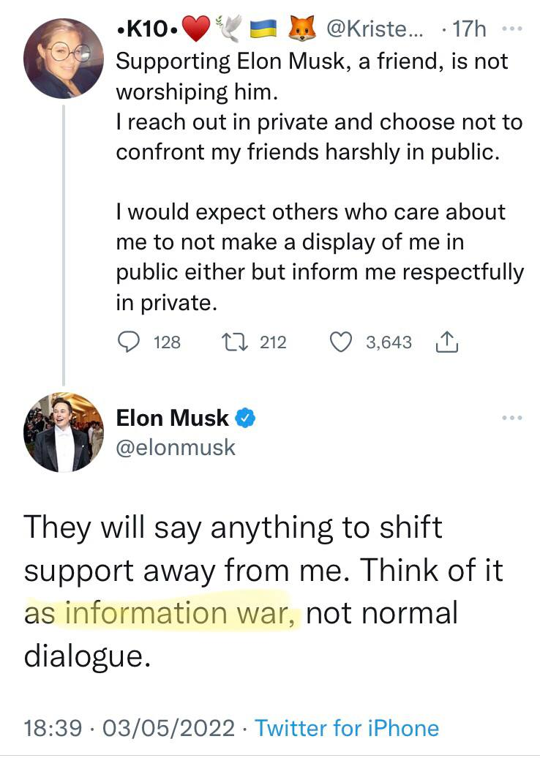Screen dimensions: 540x758
Task: Share the K10 tweet
Action: tap(446, 342)
